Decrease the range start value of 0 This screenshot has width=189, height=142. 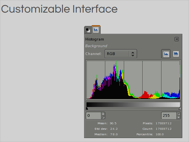point(103,117)
